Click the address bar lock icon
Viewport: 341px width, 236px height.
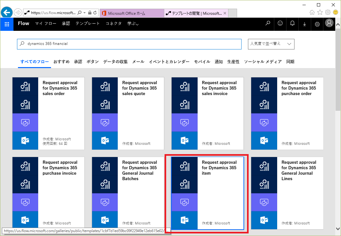pyautogui.click(x=90, y=13)
